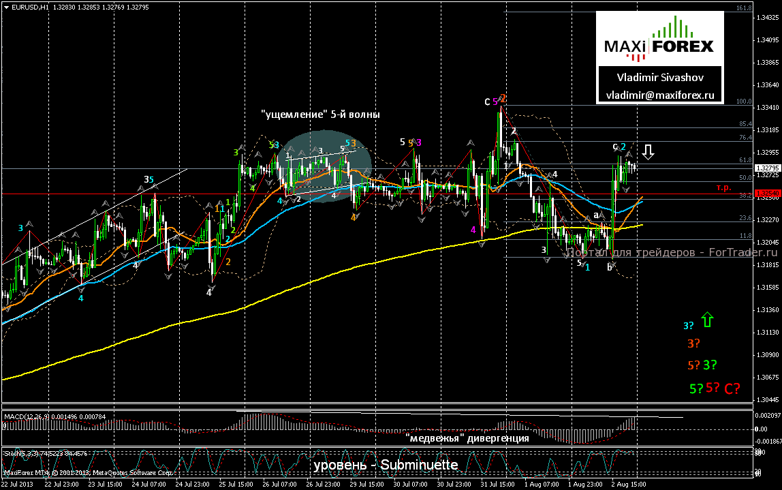Click the 30 Jul 23:00 time axis label

[454, 484]
